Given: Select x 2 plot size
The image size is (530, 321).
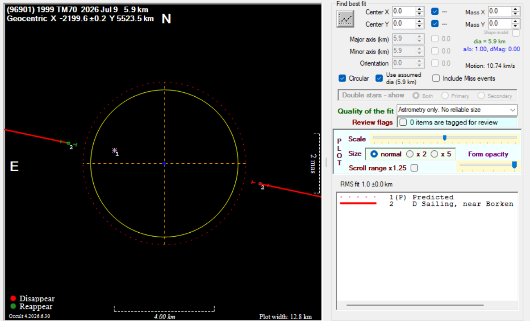Looking at the screenshot, I should 410,154.
